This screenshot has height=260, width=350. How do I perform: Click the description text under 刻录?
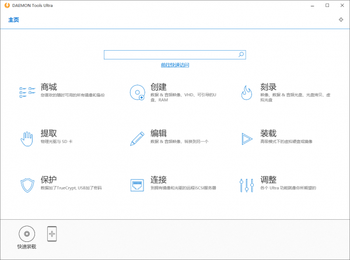tap(295, 97)
